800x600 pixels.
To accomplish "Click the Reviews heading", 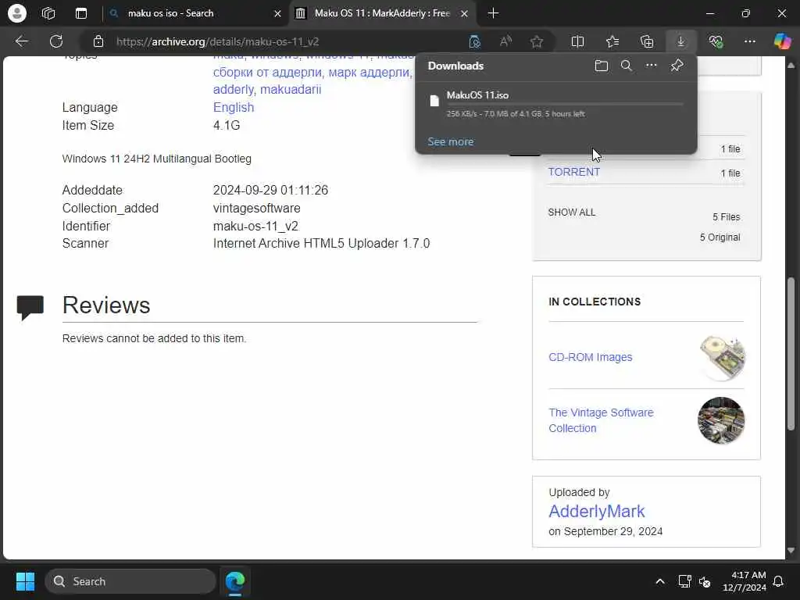I will coord(106,305).
